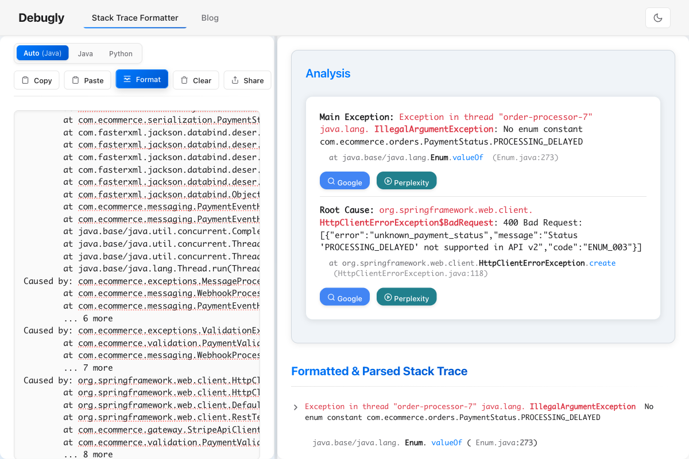Format the stack trace

tap(142, 79)
